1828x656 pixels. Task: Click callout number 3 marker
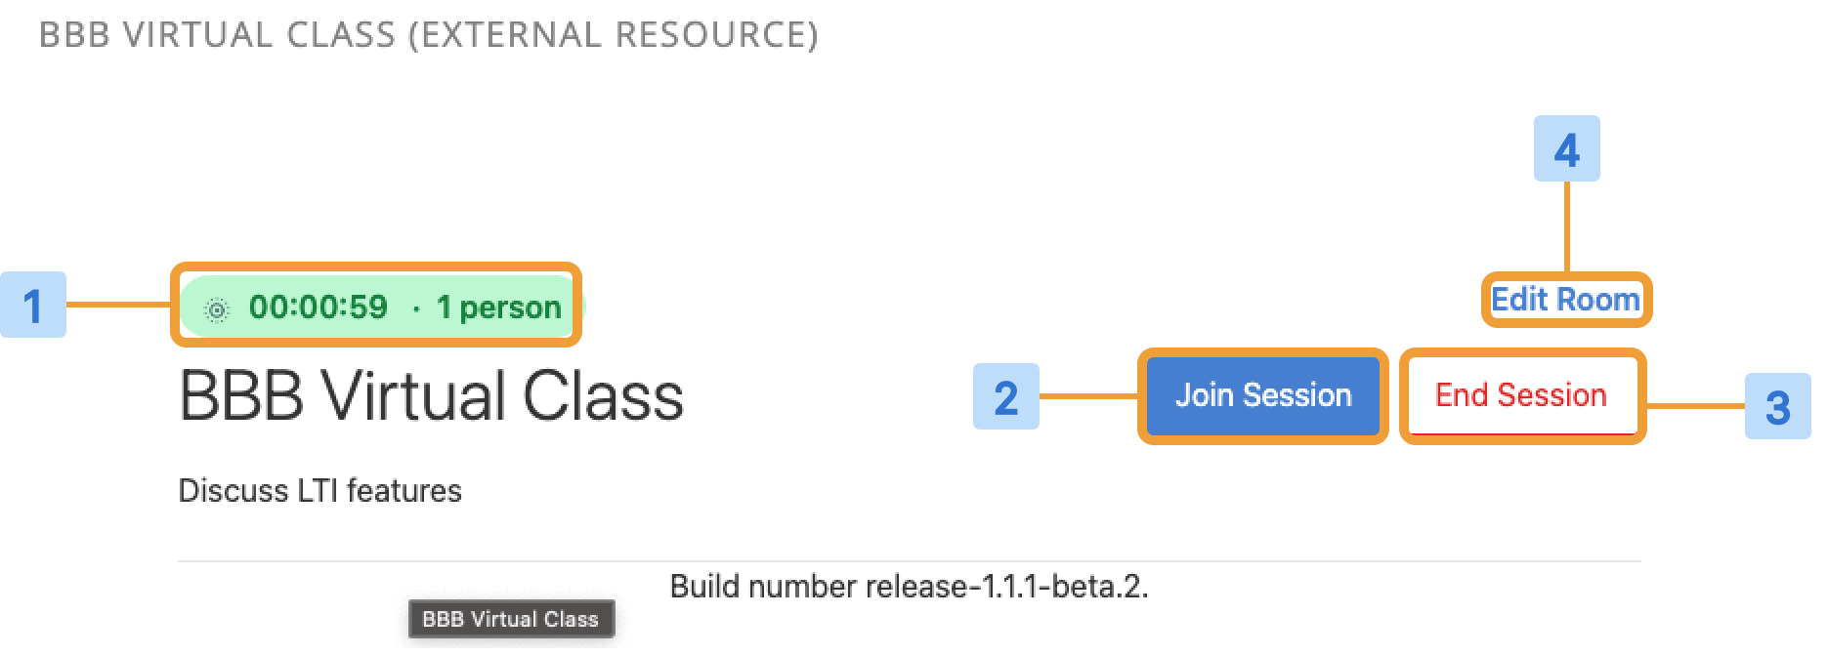point(1778,406)
